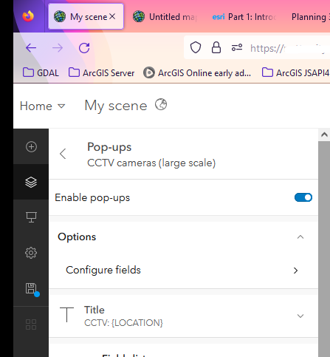This screenshot has height=357, width=330.
Task: Click the grid apps icon in sidebar
Action: pyautogui.click(x=31, y=324)
